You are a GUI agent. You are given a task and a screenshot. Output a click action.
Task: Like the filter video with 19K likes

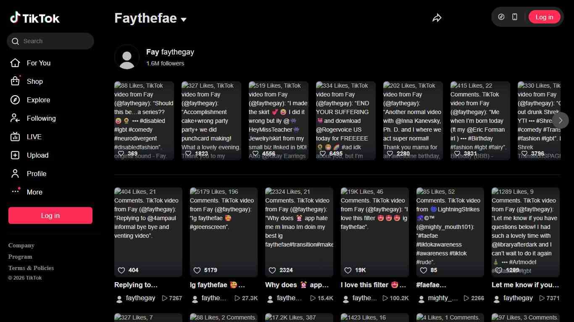348,270
